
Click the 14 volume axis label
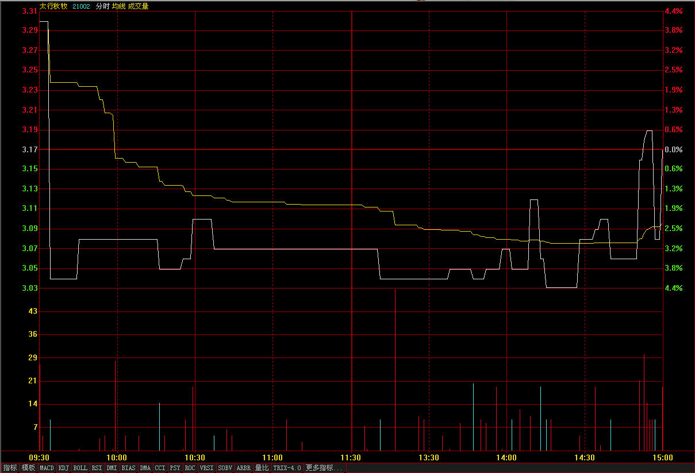coord(33,404)
